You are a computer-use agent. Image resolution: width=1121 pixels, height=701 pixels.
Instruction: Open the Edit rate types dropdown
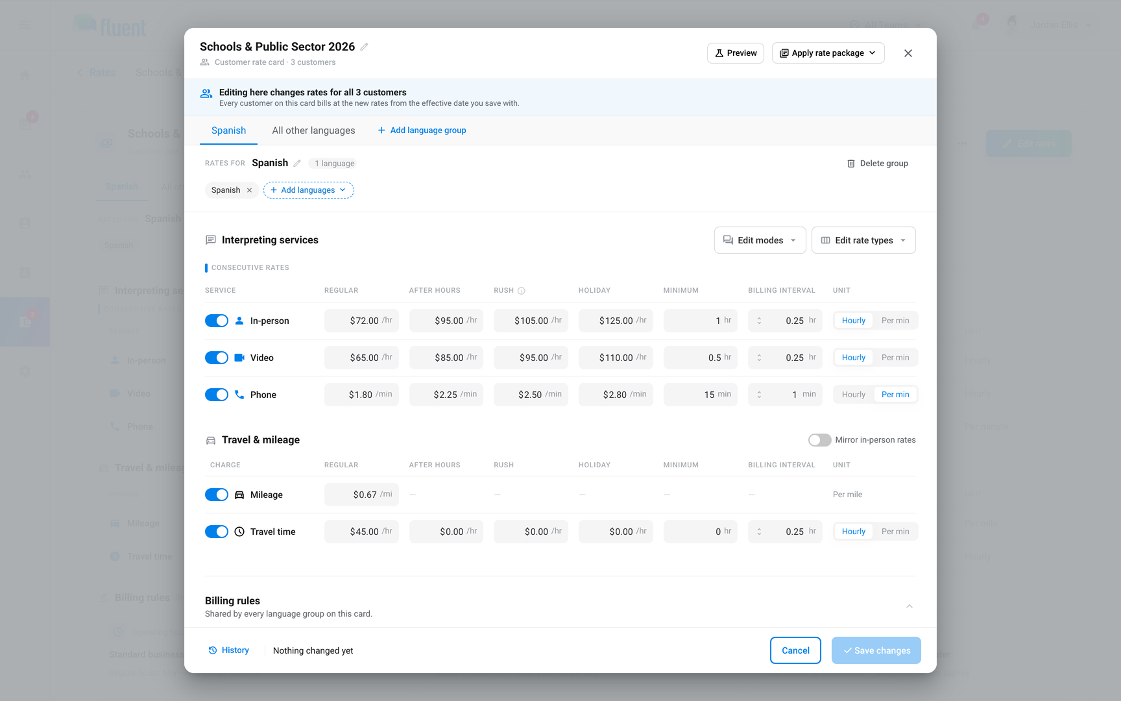(864, 240)
